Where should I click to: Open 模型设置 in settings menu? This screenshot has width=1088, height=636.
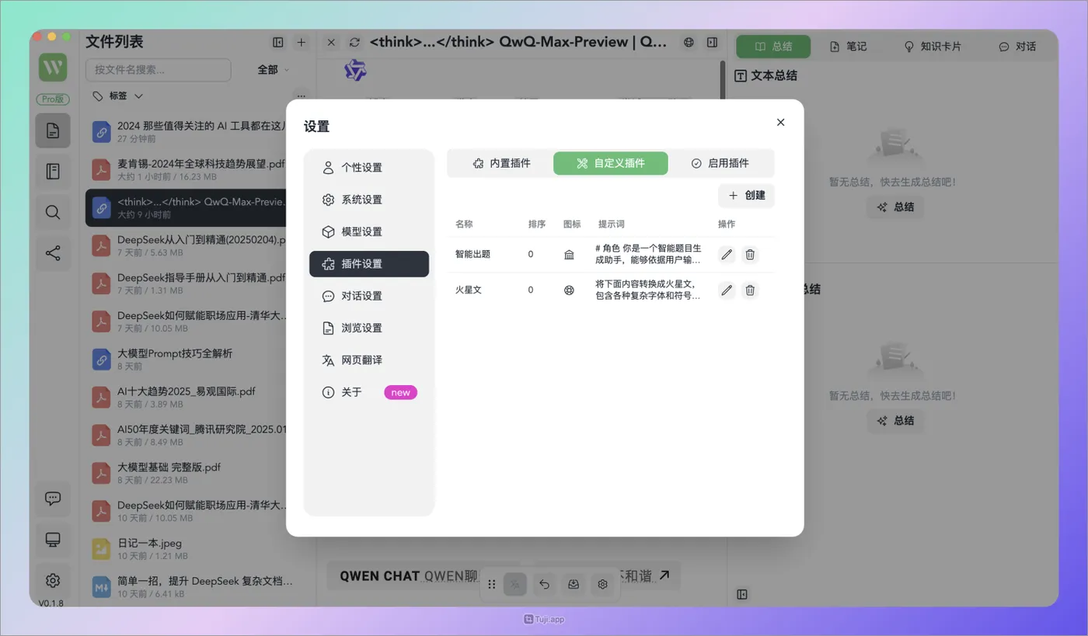coord(369,231)
